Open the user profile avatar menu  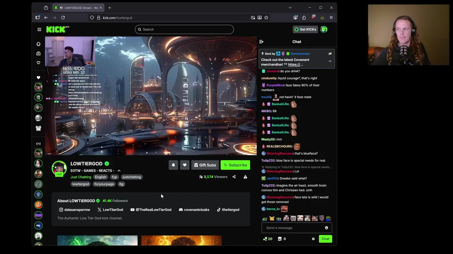324,29
